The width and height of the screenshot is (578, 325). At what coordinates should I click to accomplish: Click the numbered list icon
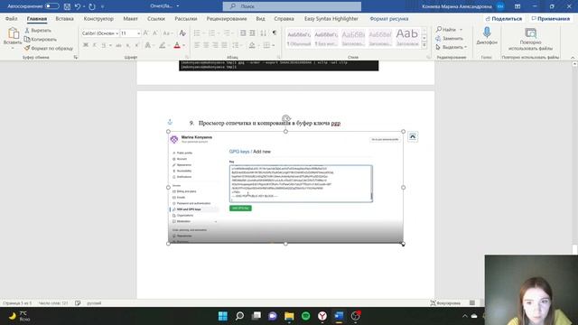212,33
